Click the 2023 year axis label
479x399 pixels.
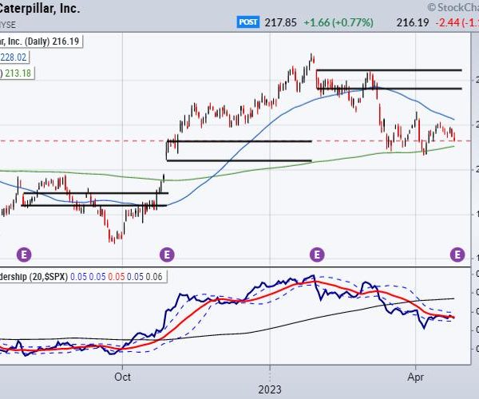pos(270,390)
